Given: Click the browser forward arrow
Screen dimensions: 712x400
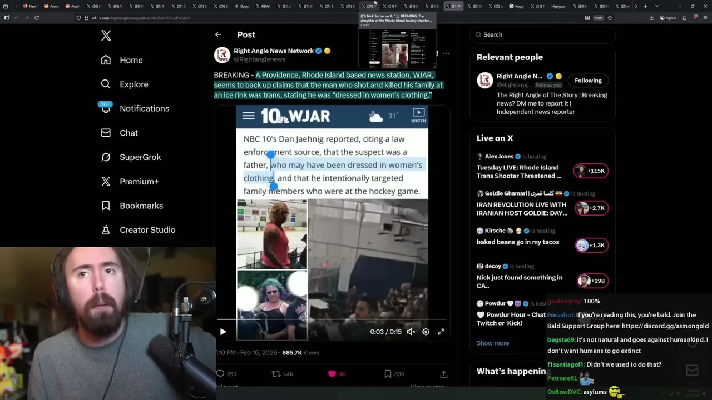Looking at the screenshot, I should [x=27, y=18].
